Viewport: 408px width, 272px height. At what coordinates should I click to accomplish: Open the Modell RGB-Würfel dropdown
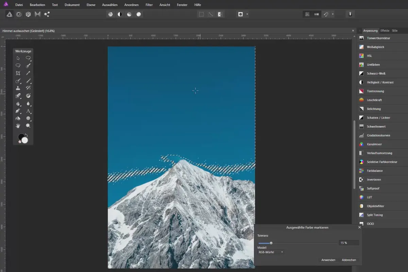pos(271,252)
